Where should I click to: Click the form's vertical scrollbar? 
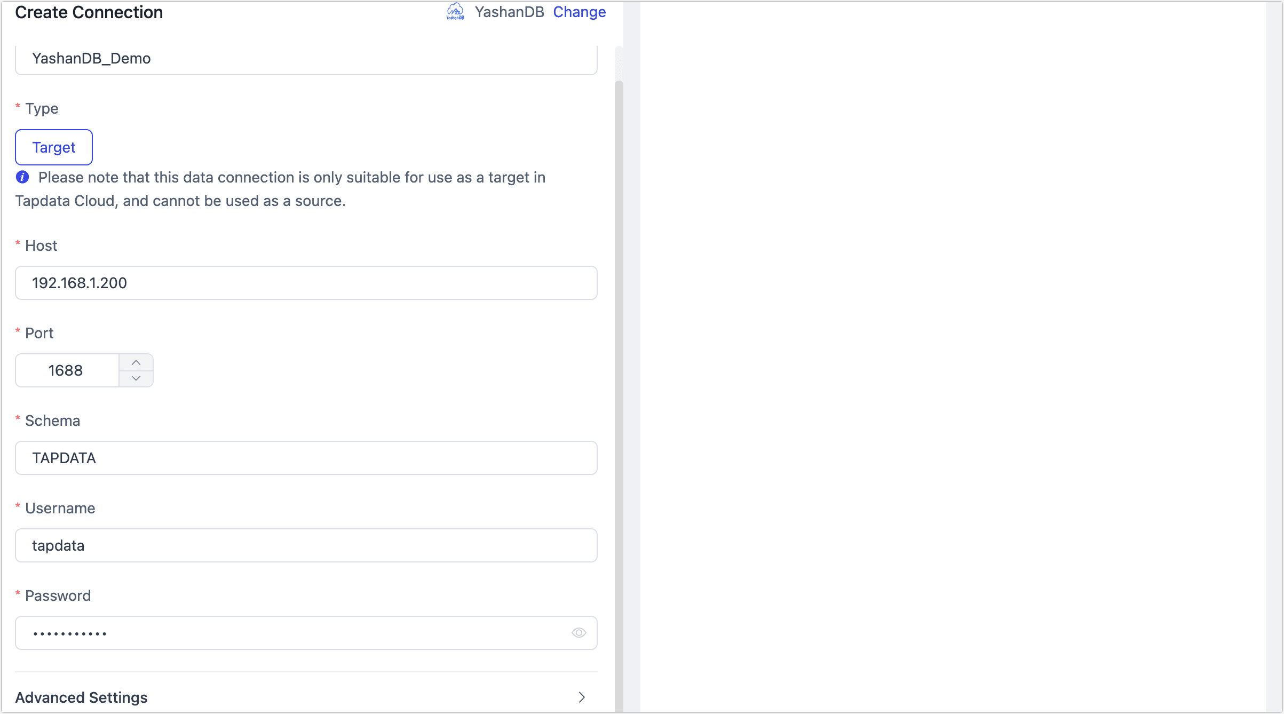pyautogui.click(x=619, y=395)
